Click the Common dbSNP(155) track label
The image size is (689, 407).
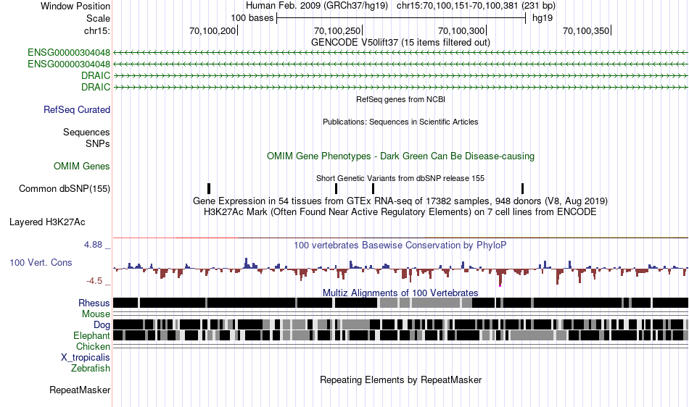point(64,188)
